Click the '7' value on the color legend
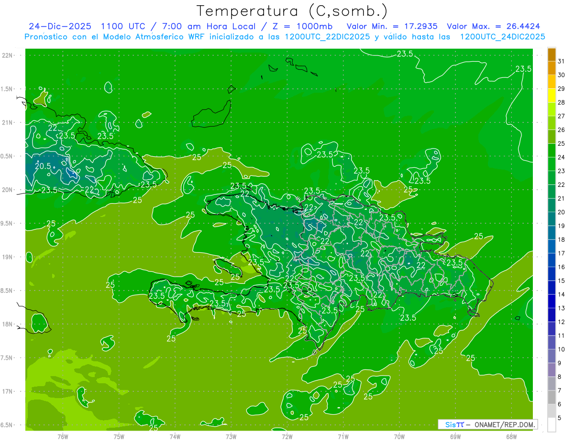This screenshot has width=574, height=443. [559, 390]
